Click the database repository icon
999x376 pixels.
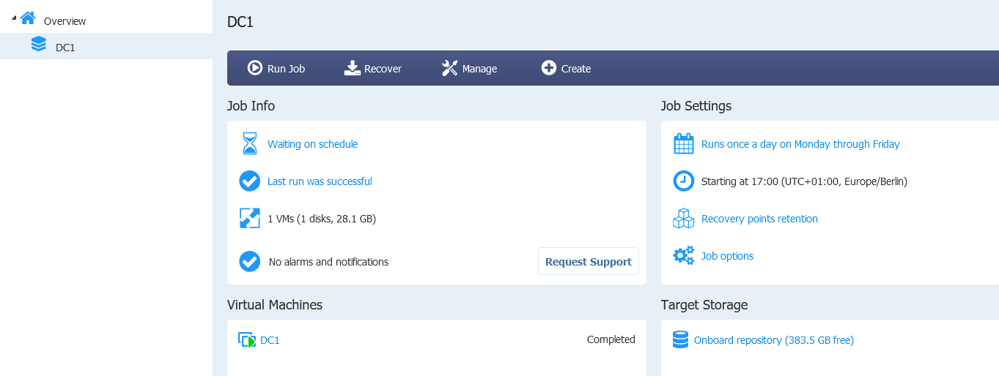point(681,339)
